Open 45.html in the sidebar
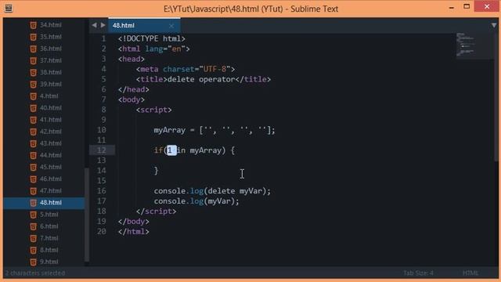This screenshot has width=501, height=282. [x=50, y=167]
